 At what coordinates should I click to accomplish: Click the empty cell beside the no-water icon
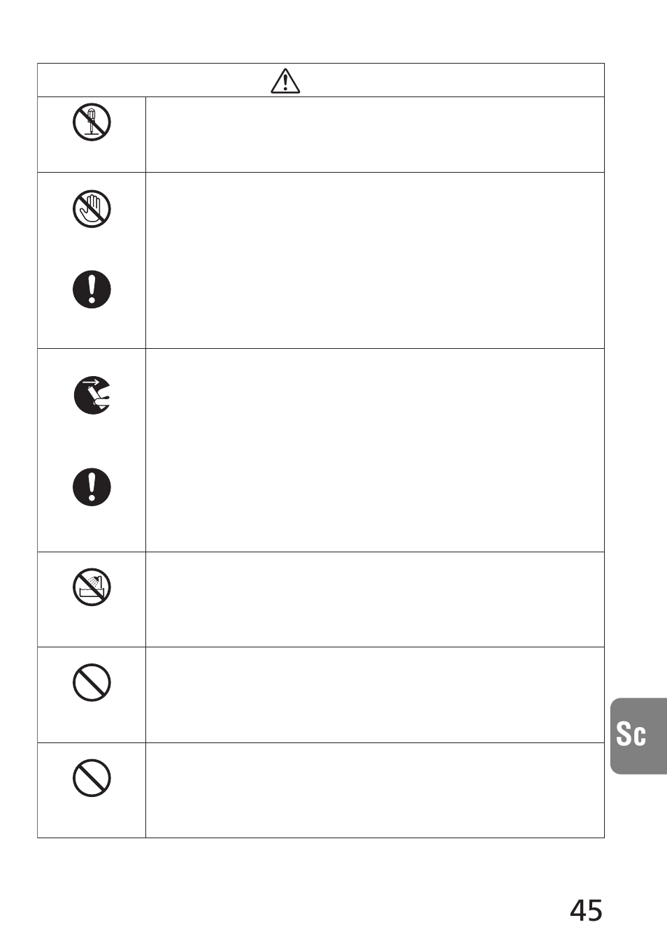375,599
